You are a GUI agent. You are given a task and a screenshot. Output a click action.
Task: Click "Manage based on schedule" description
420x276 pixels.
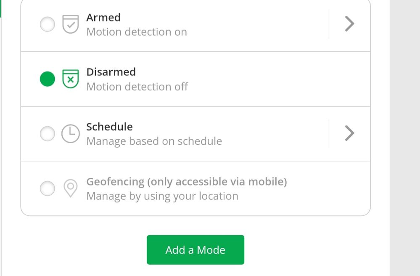click(x=154, y=141)
